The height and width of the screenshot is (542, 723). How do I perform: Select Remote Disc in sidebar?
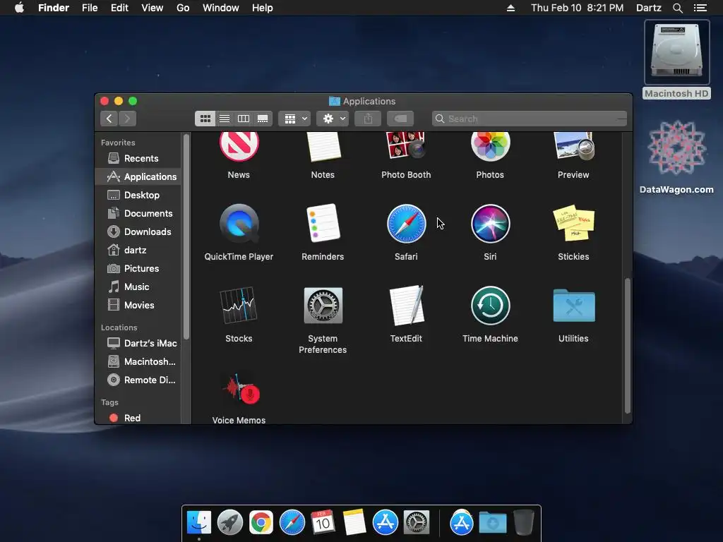(138, 380)
